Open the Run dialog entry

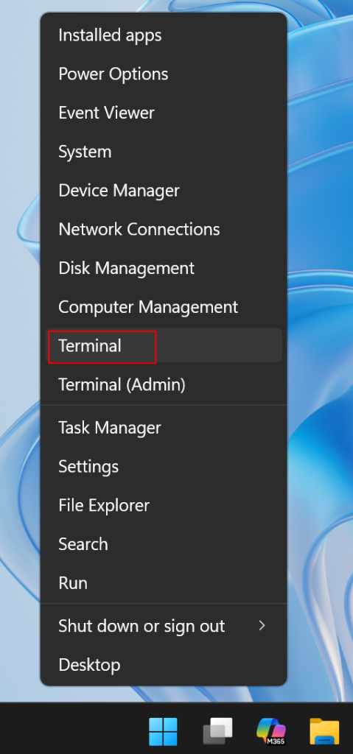[164, 583]
